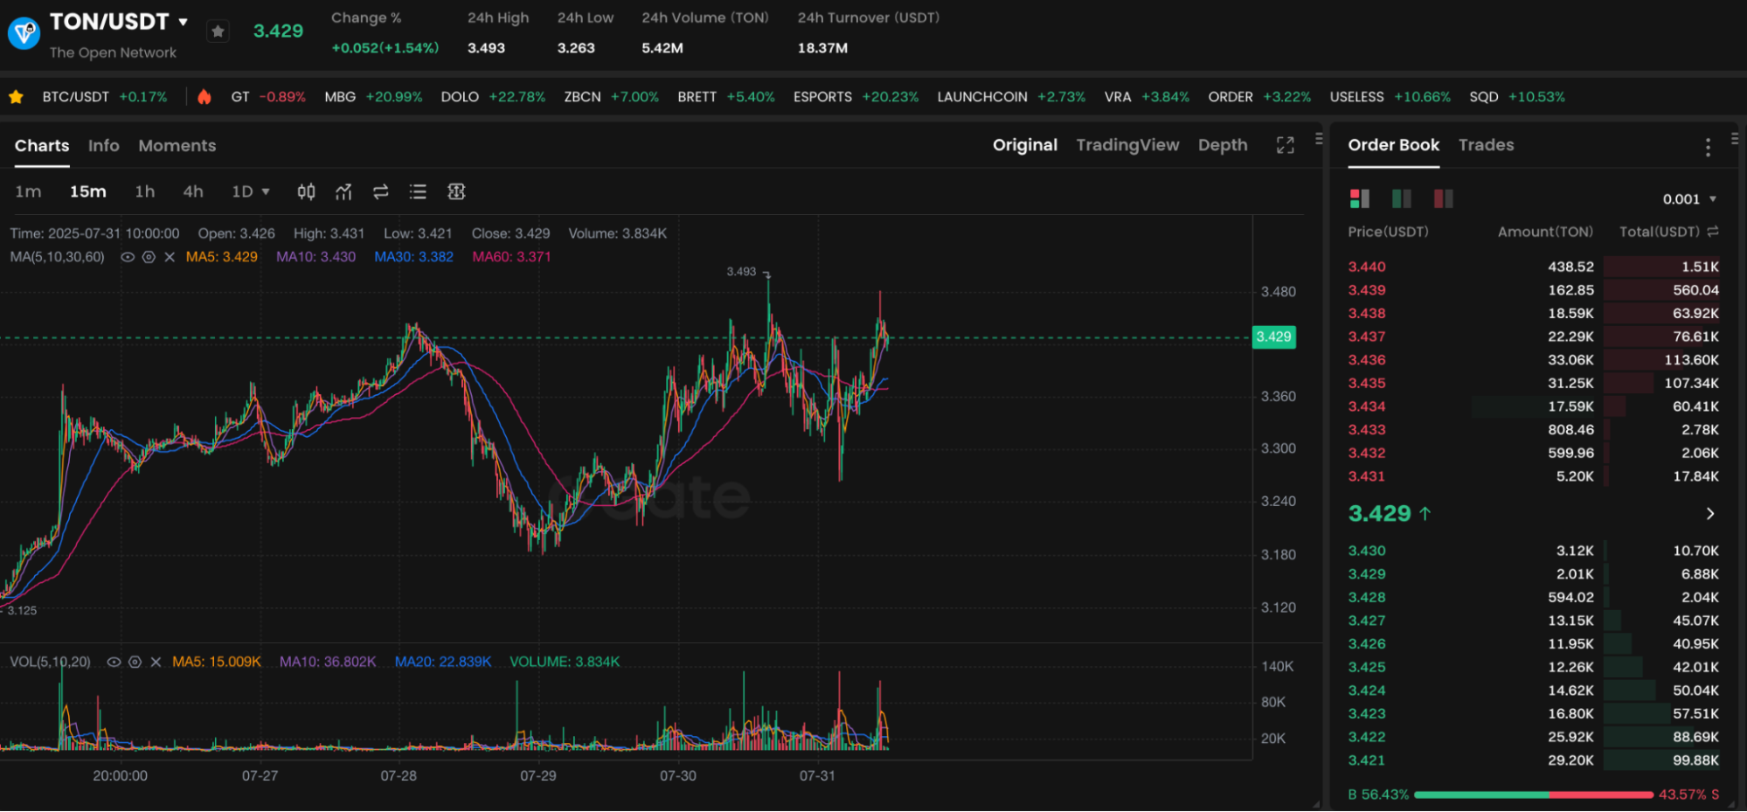This screenshot has height=812, width=1747.
Task: Open order book more options menu
Action: 1708,147
